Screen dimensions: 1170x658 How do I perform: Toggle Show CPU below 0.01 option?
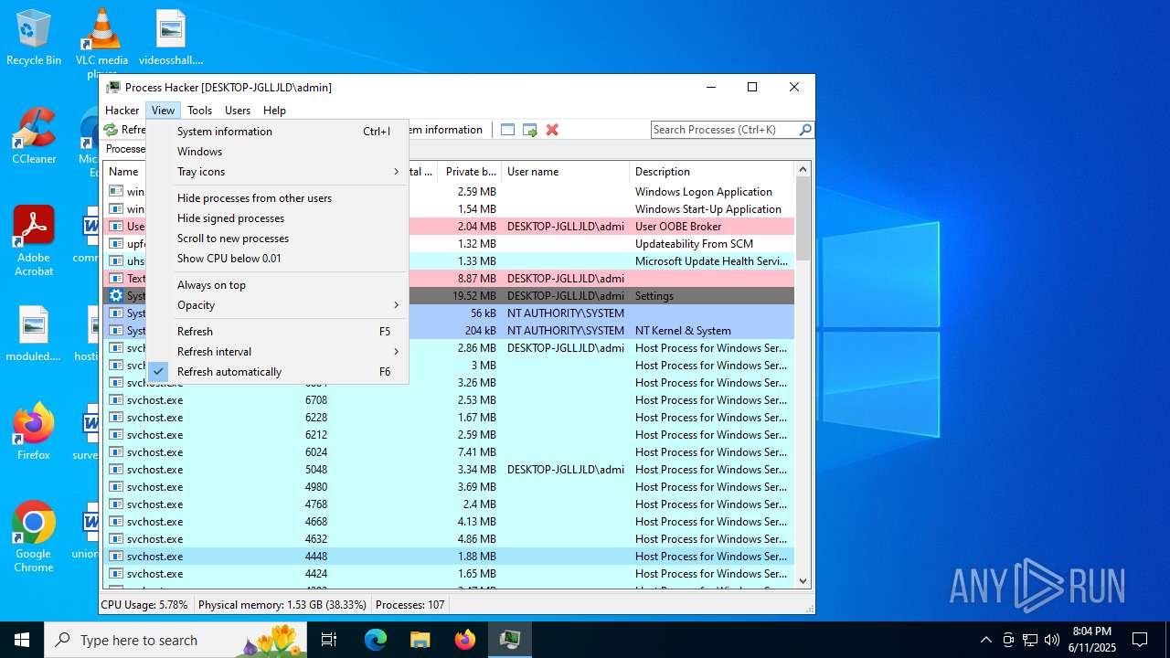pos(277,259)
